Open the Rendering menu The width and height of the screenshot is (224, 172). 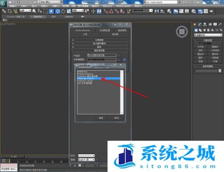tap(95, 6)
